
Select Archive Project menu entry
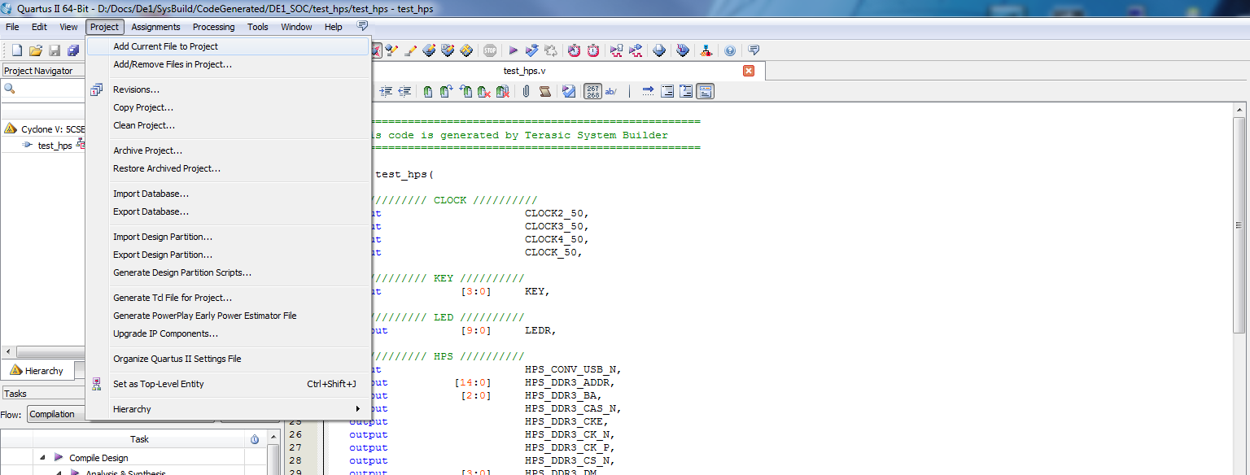click(229, 150)
